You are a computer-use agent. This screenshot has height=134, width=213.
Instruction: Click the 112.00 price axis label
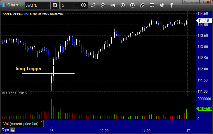(203, 69)
